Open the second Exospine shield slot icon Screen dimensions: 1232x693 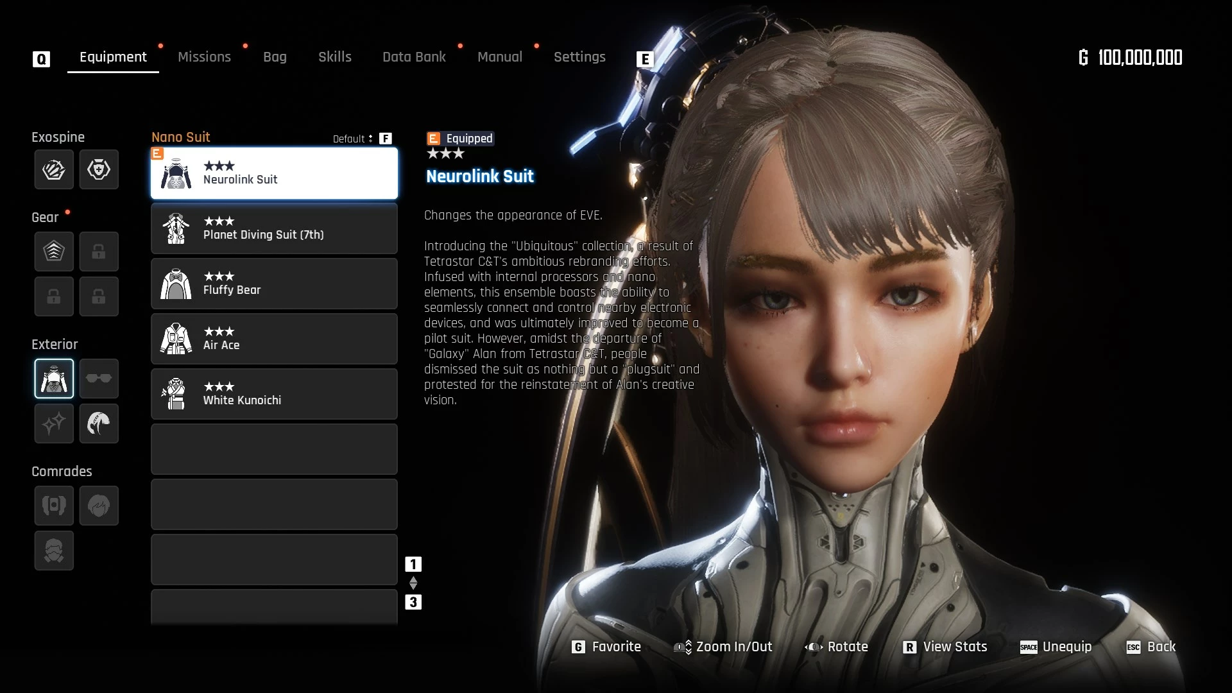(99, 169)
